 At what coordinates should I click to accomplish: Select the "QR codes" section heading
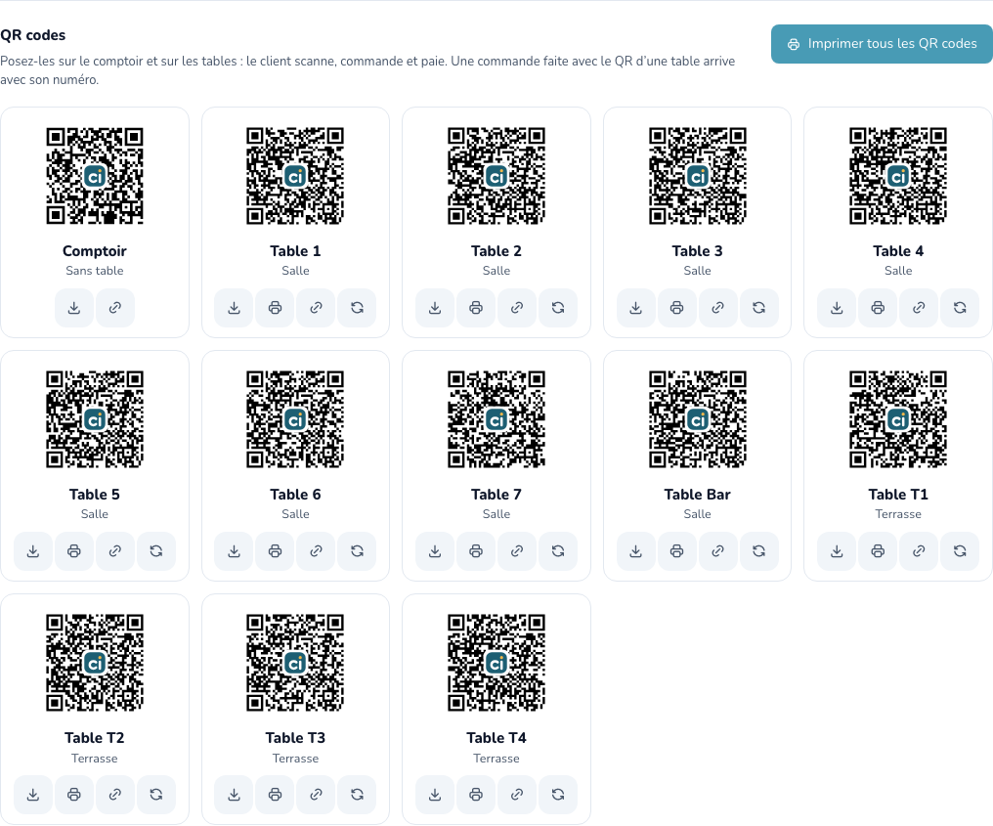point(33,35)
